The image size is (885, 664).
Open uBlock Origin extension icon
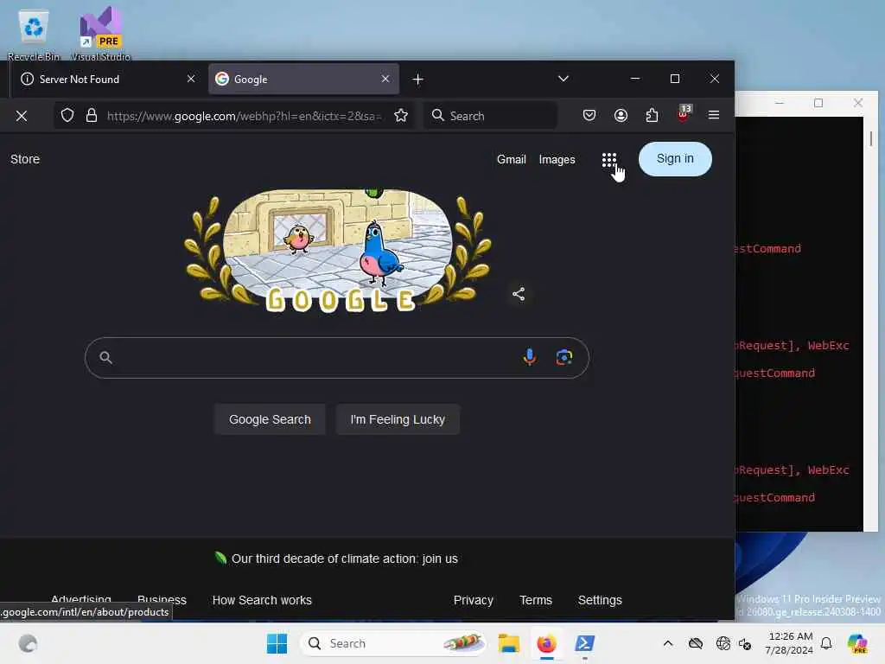pyautogui.click(x=684, y=115)
